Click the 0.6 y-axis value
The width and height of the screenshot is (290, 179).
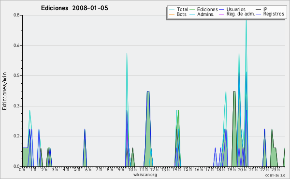16,45
